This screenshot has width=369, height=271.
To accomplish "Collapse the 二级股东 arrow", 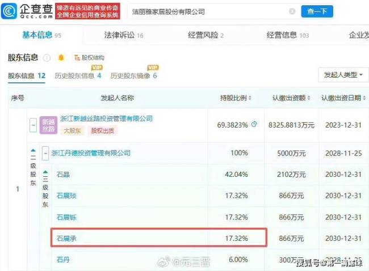I will pyautogui.click(x=33, y=150).
